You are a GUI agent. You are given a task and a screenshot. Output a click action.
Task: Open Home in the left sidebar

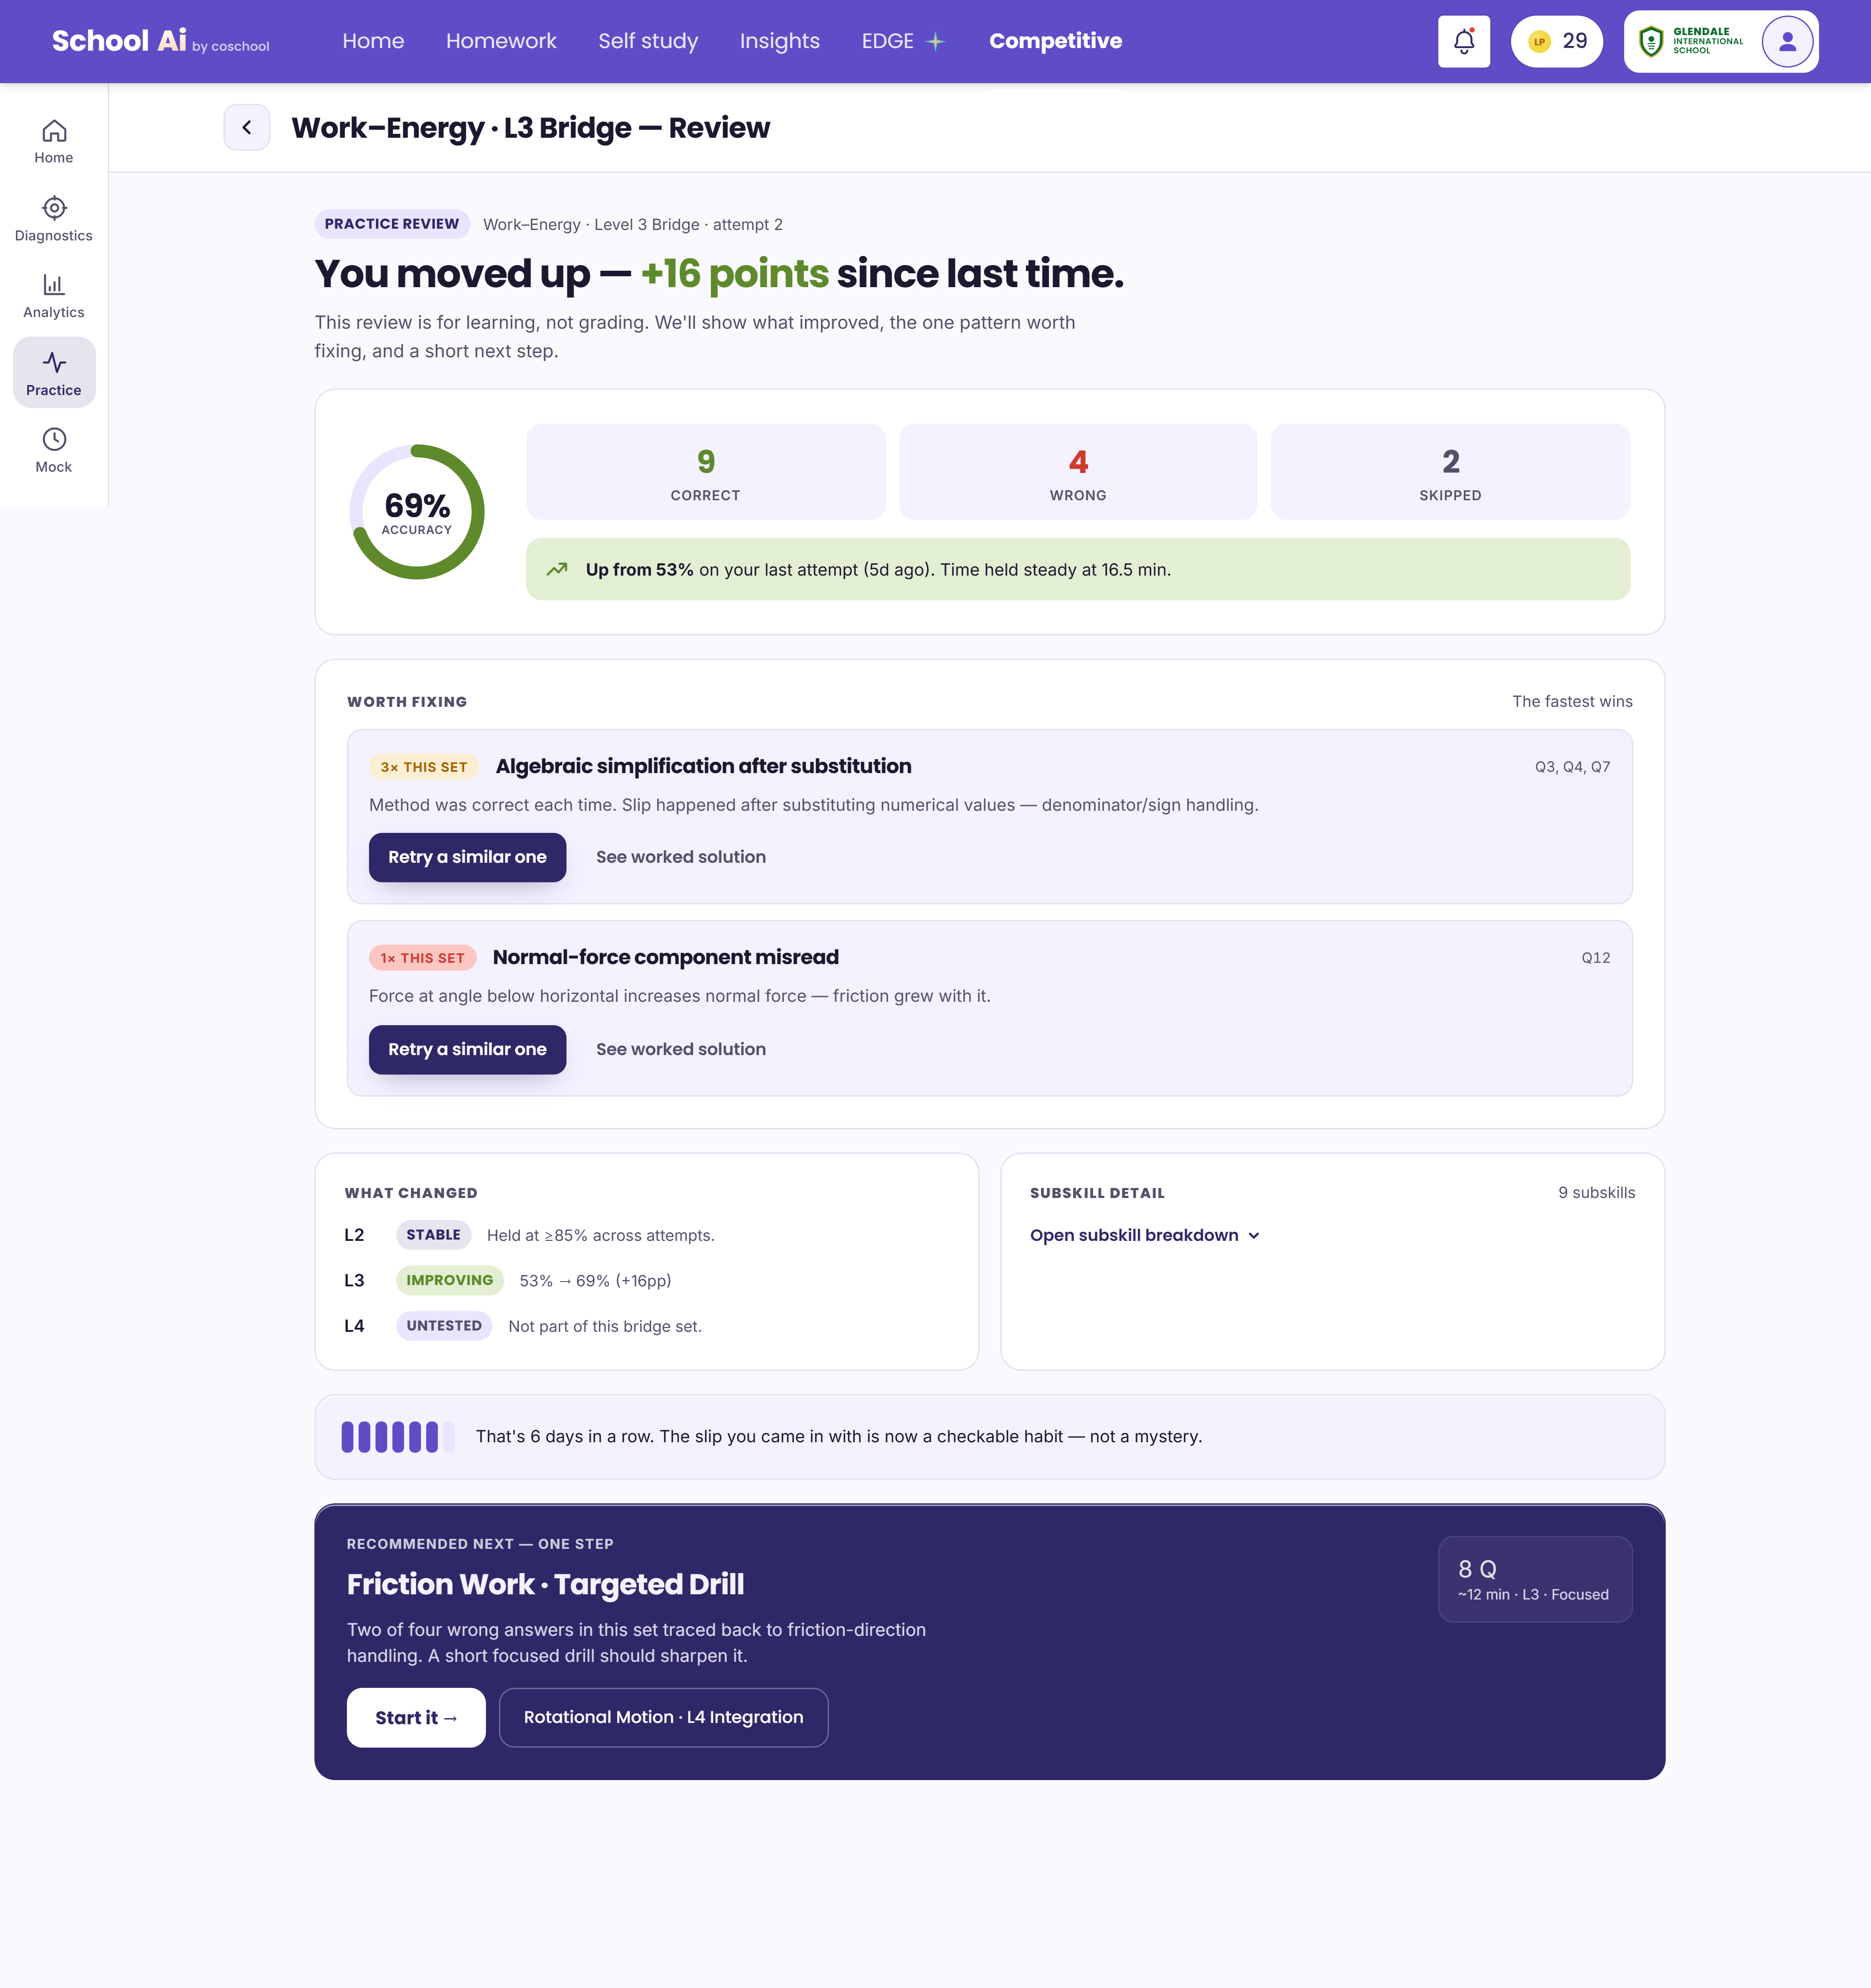54,142
